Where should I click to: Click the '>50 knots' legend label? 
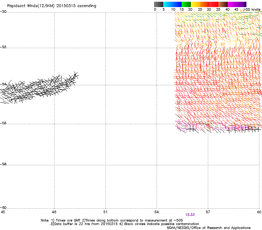252,10
